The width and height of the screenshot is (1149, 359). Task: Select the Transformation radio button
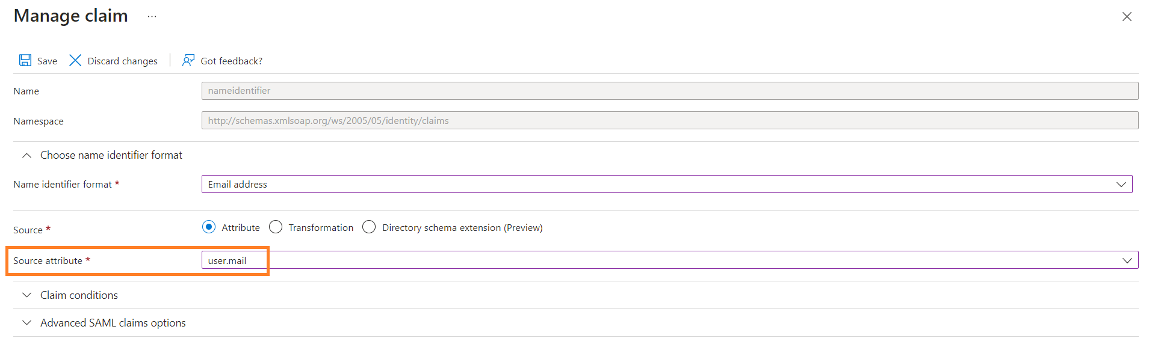[276, 227]
